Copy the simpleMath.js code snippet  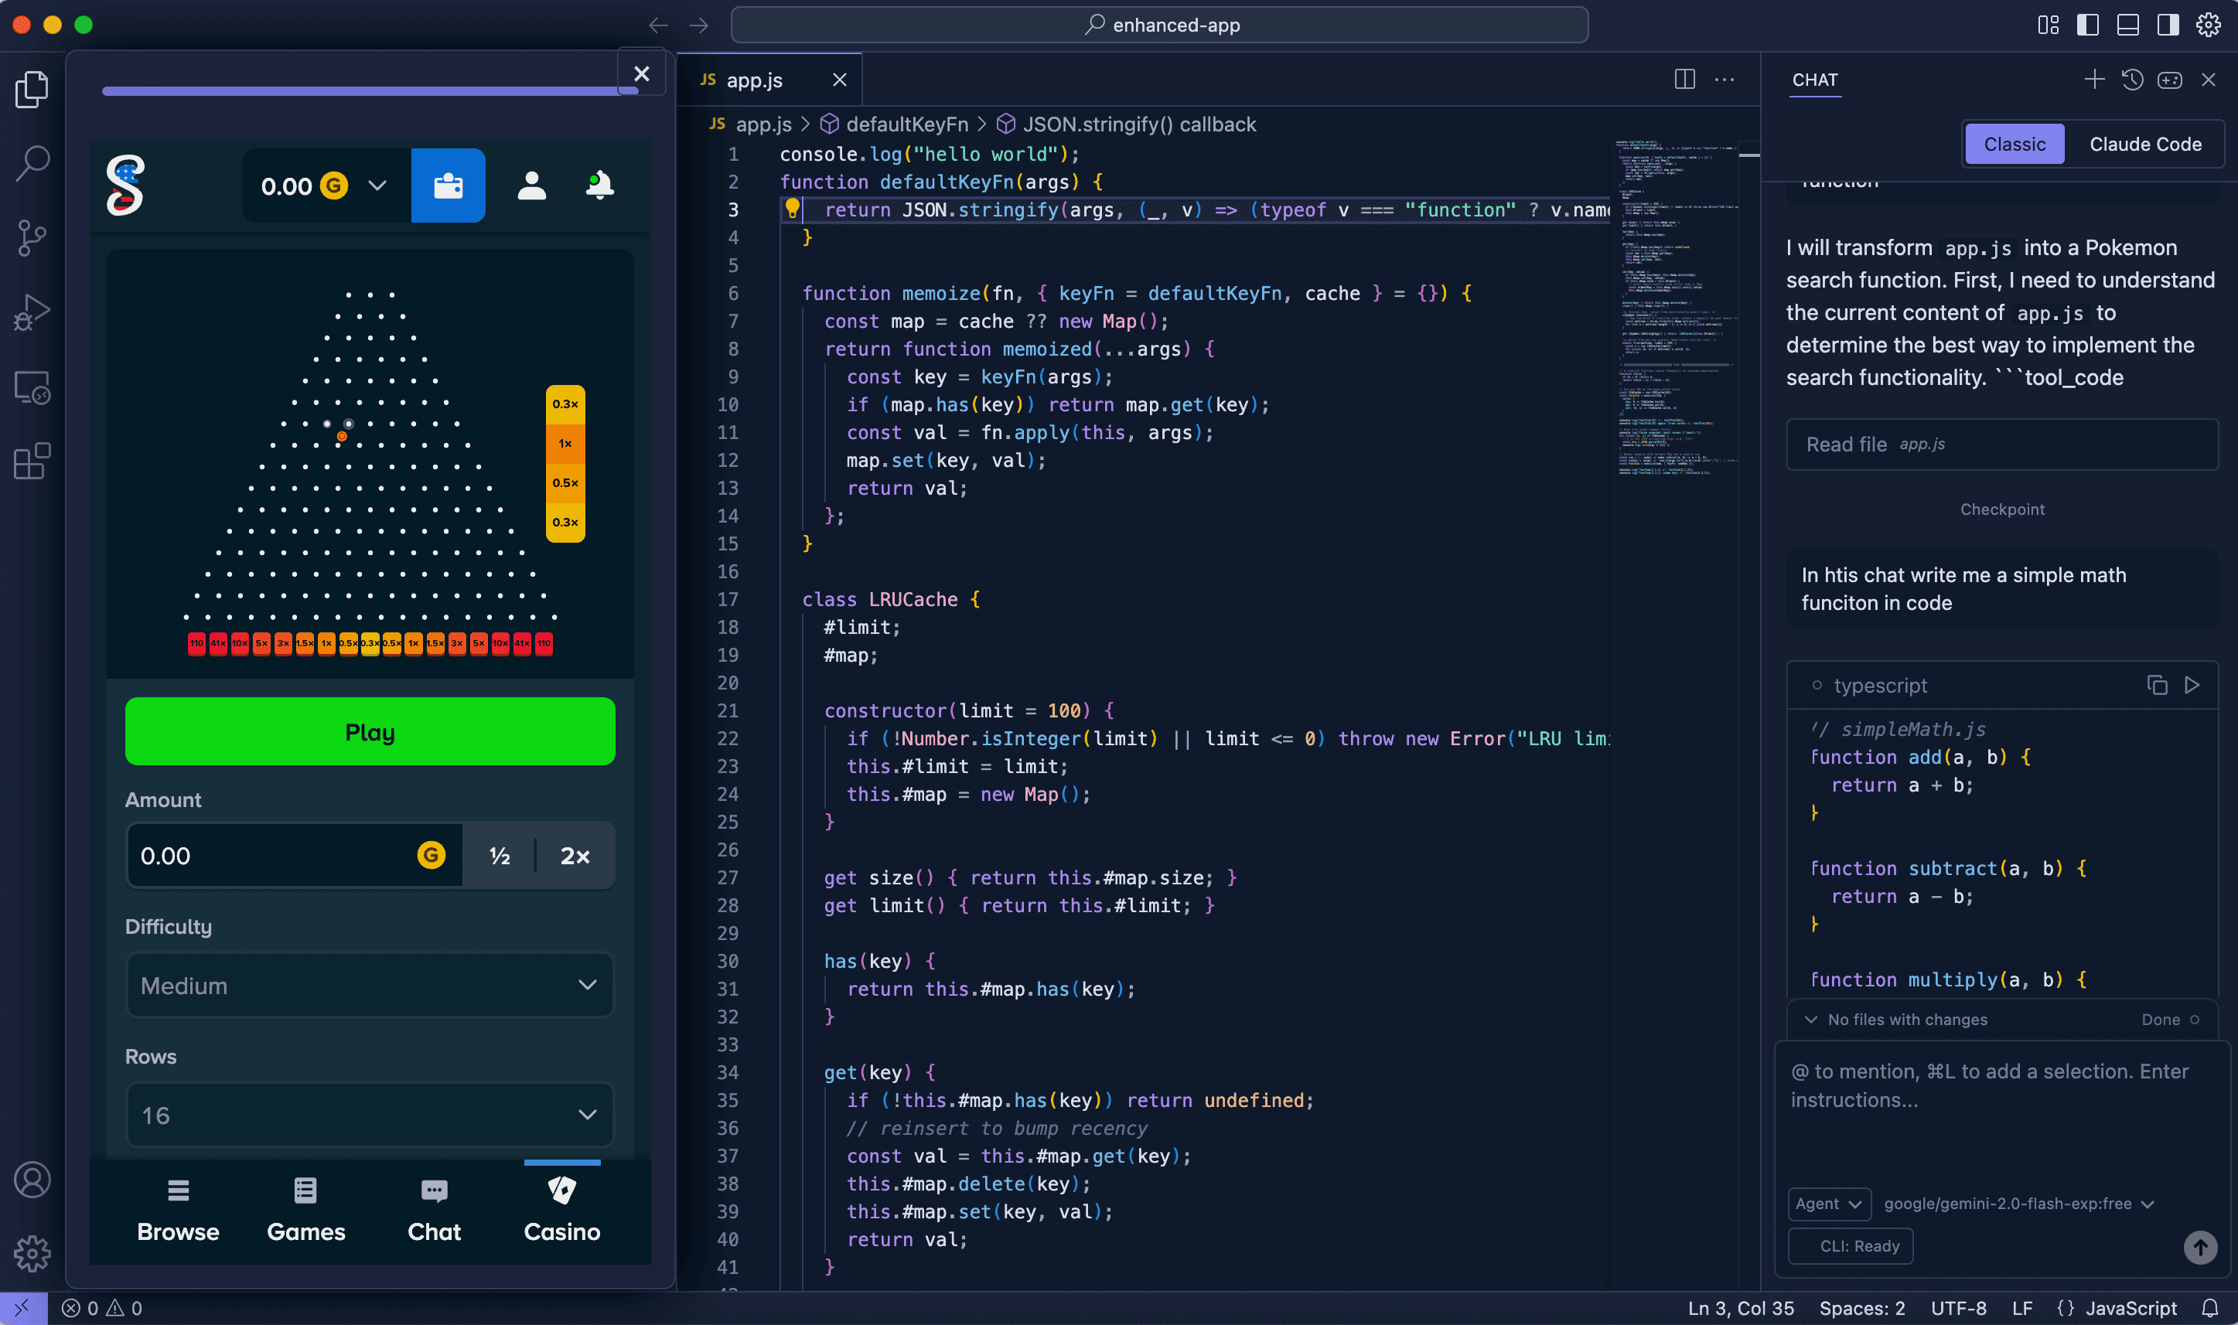point(2158,685)
